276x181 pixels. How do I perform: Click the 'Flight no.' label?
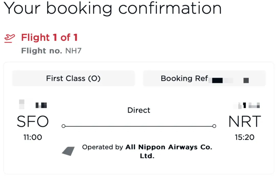point(41,51)
